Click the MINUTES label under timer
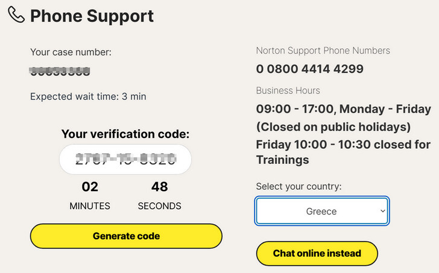The width and height of the screenshot is (439, 273). click(x=90, y=206)
